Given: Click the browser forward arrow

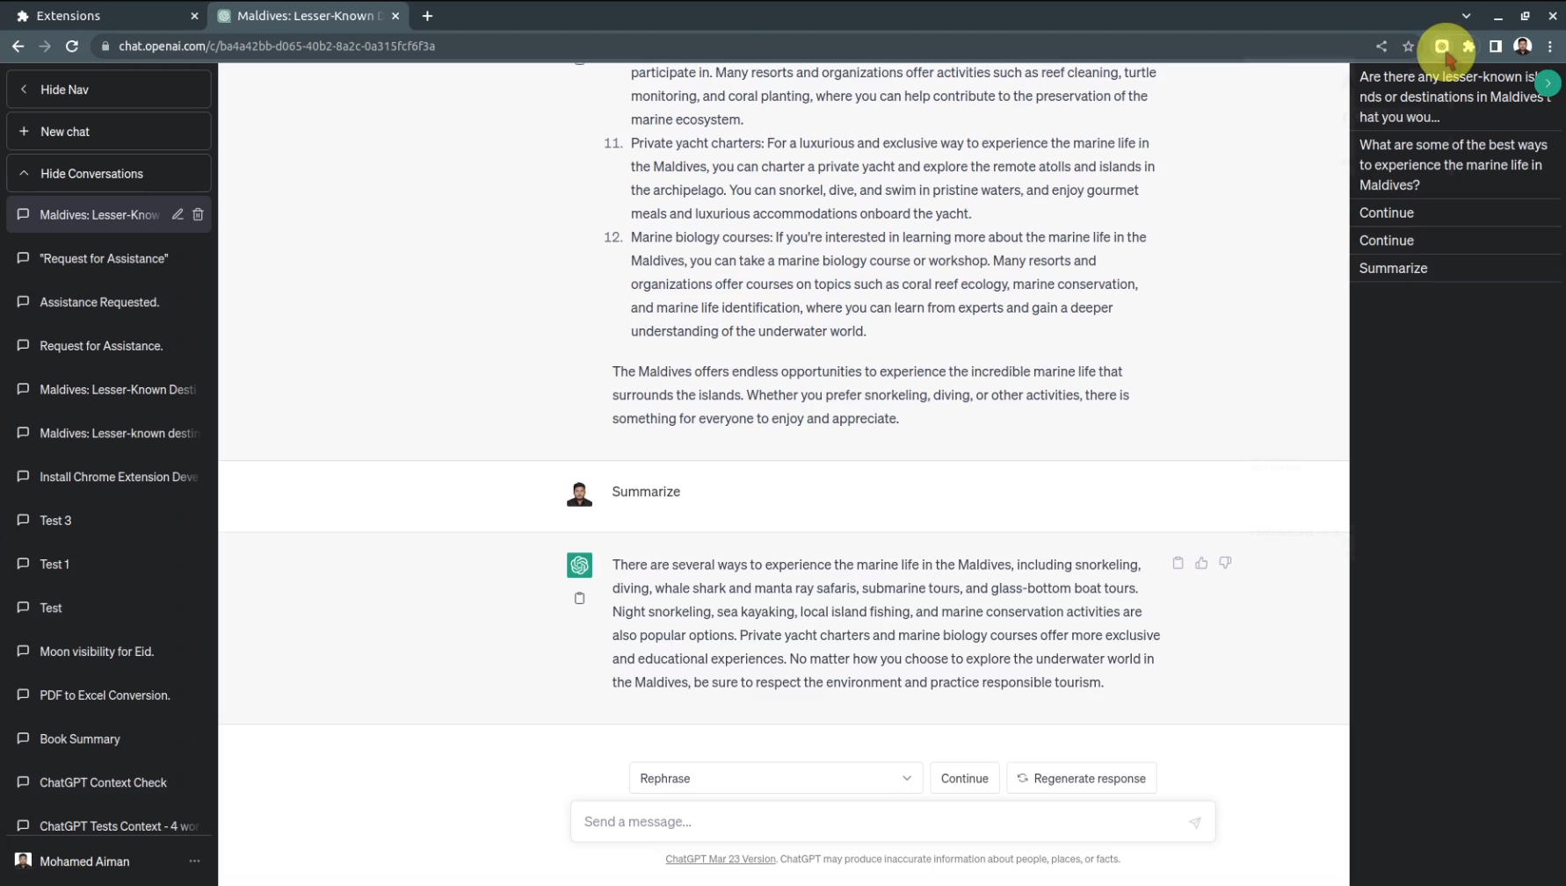Looking at the screenshot, I should (x=45, y=46).
